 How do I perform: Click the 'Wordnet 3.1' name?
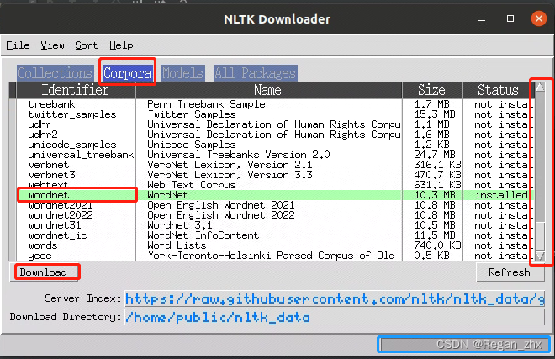180,225
